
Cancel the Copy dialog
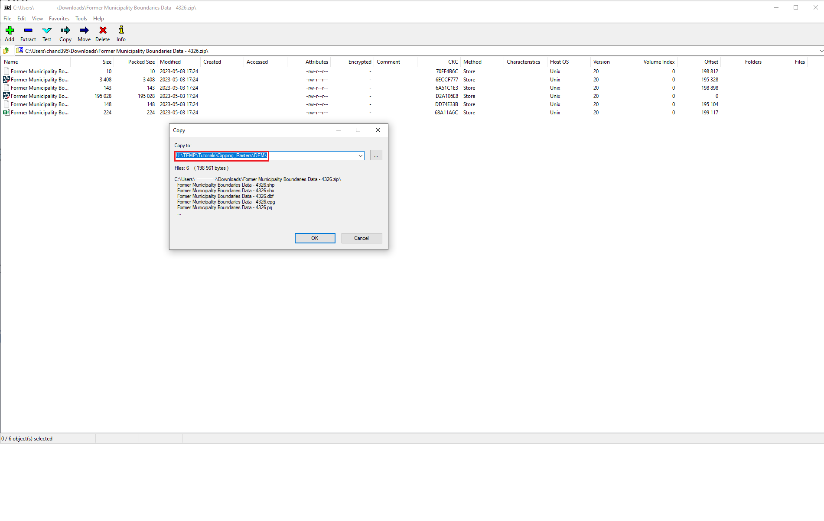pos(362,238)
